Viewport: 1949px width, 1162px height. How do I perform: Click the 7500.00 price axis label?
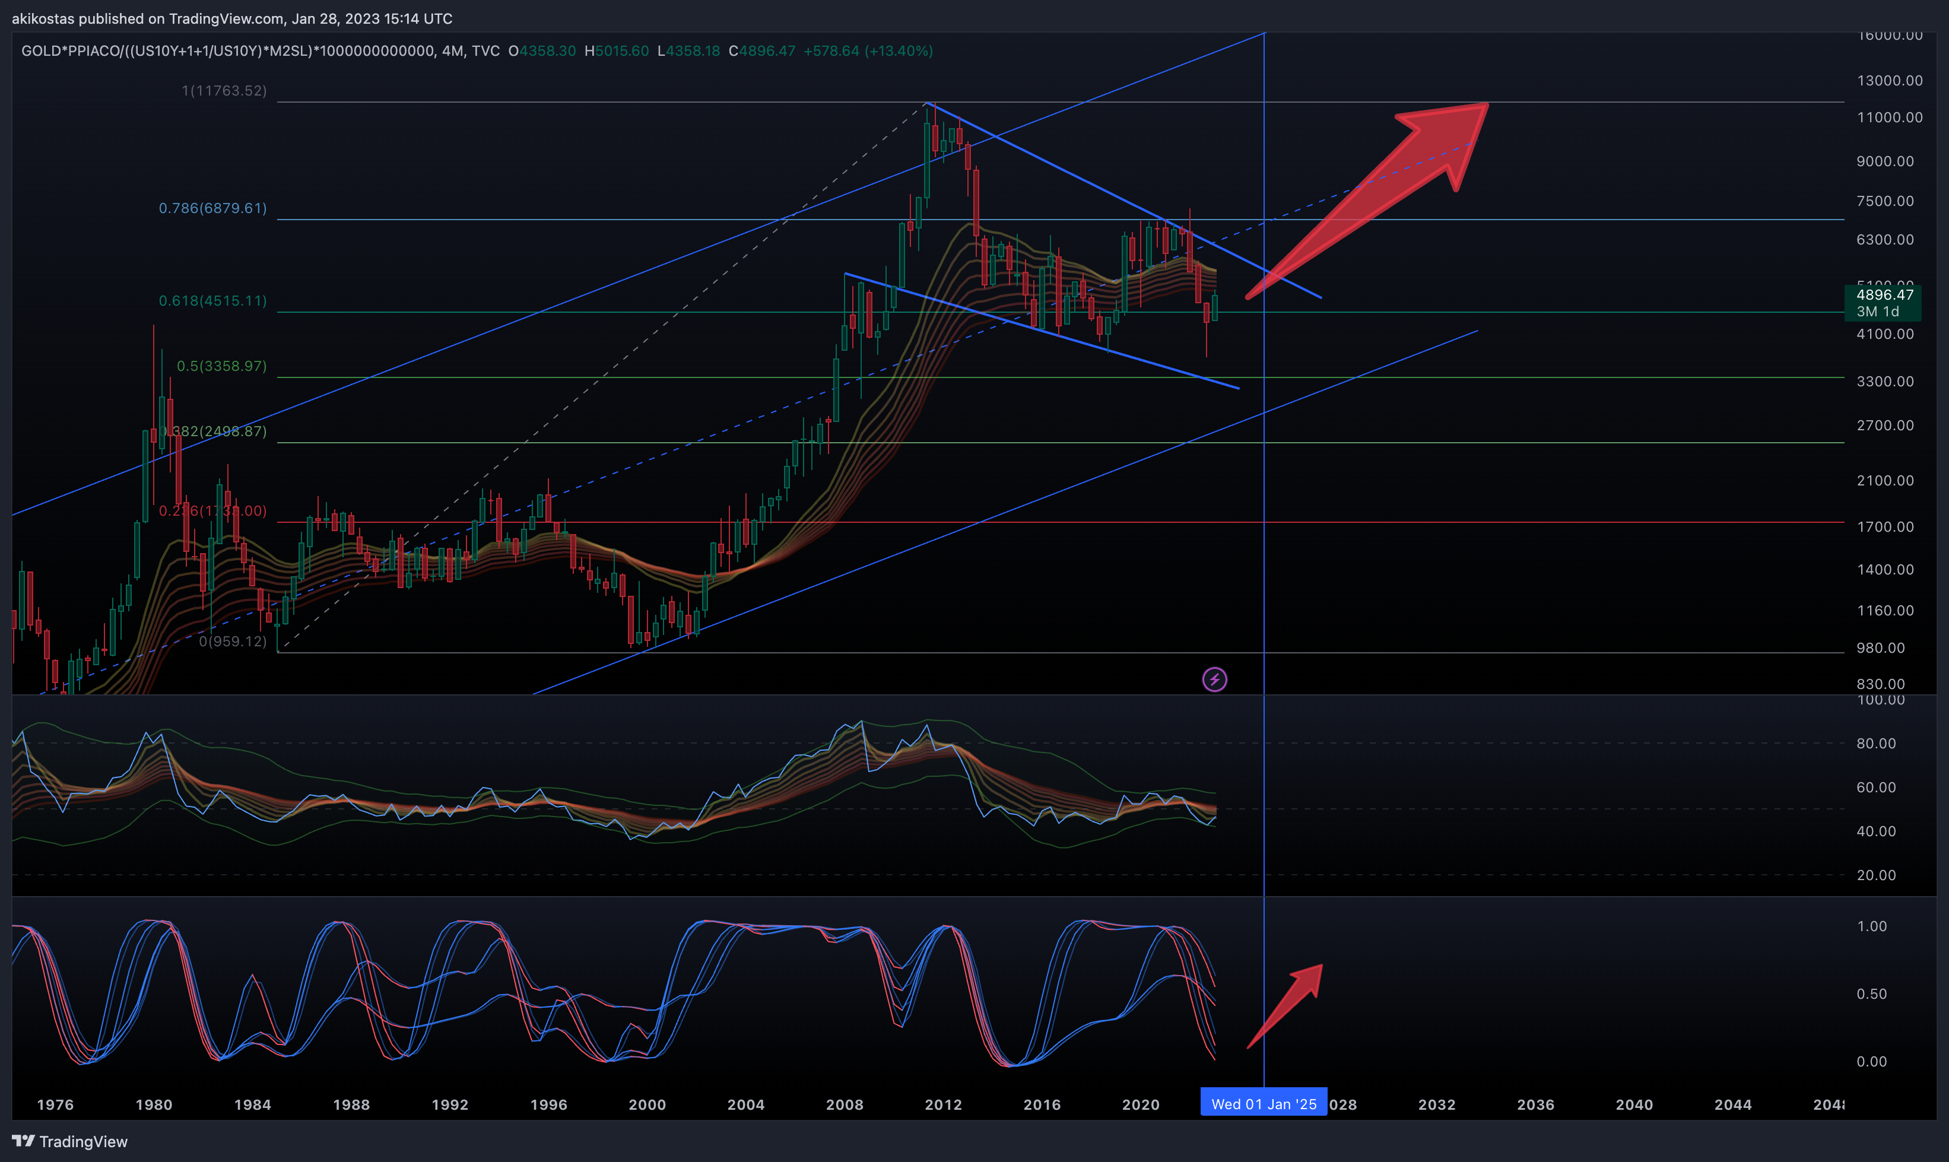(x=1885, y=201)
